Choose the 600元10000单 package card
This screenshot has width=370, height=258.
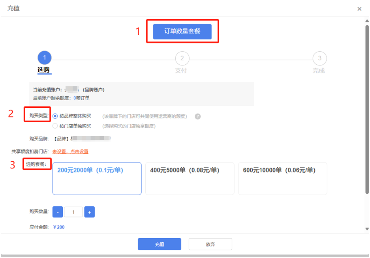click(x=282, y=179)
